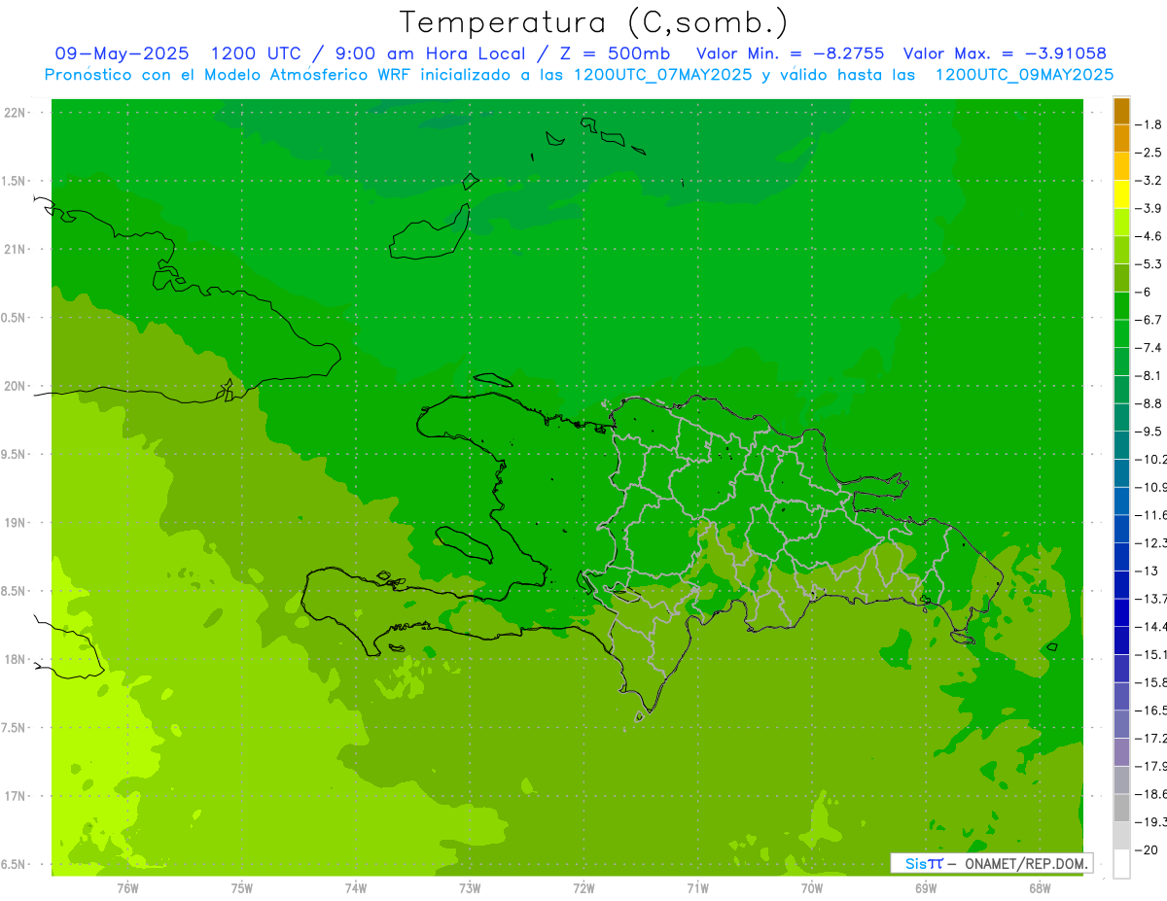This screenshot has height=901, width=1167.
Task: Click the 'Valor Max. = -3.91058' text
Action: (1005, 53)
